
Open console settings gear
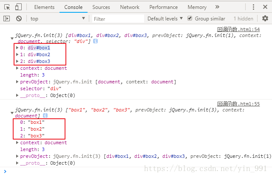265,18
